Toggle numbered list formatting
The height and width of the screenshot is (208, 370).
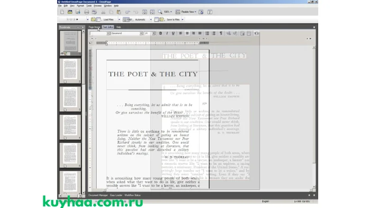pos(214,33)
